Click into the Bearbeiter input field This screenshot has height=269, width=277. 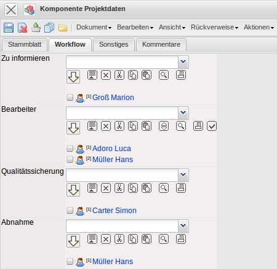pyautogui.click(x=122, y=113)
